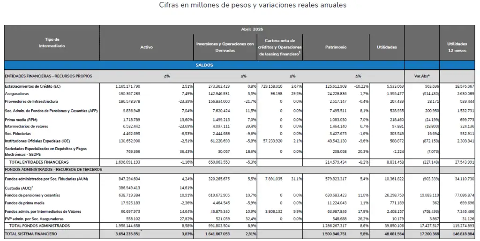Viewport: 480px width, 241px height.
Task: Click Activo value 1.165.171.790
Action: 127,86
